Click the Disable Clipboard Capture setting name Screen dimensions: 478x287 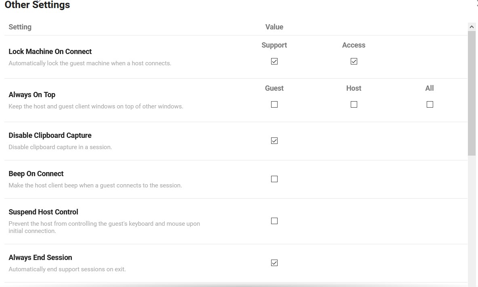pos(50,135)
